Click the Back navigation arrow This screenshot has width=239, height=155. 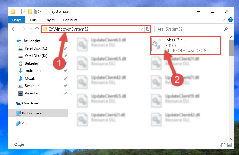(x=14, y=29)
